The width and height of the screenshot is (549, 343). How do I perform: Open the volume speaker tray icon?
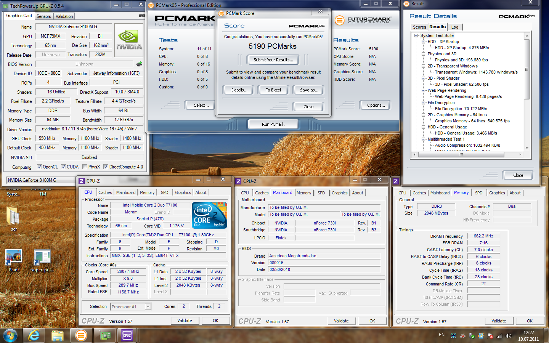coord(509,336)
